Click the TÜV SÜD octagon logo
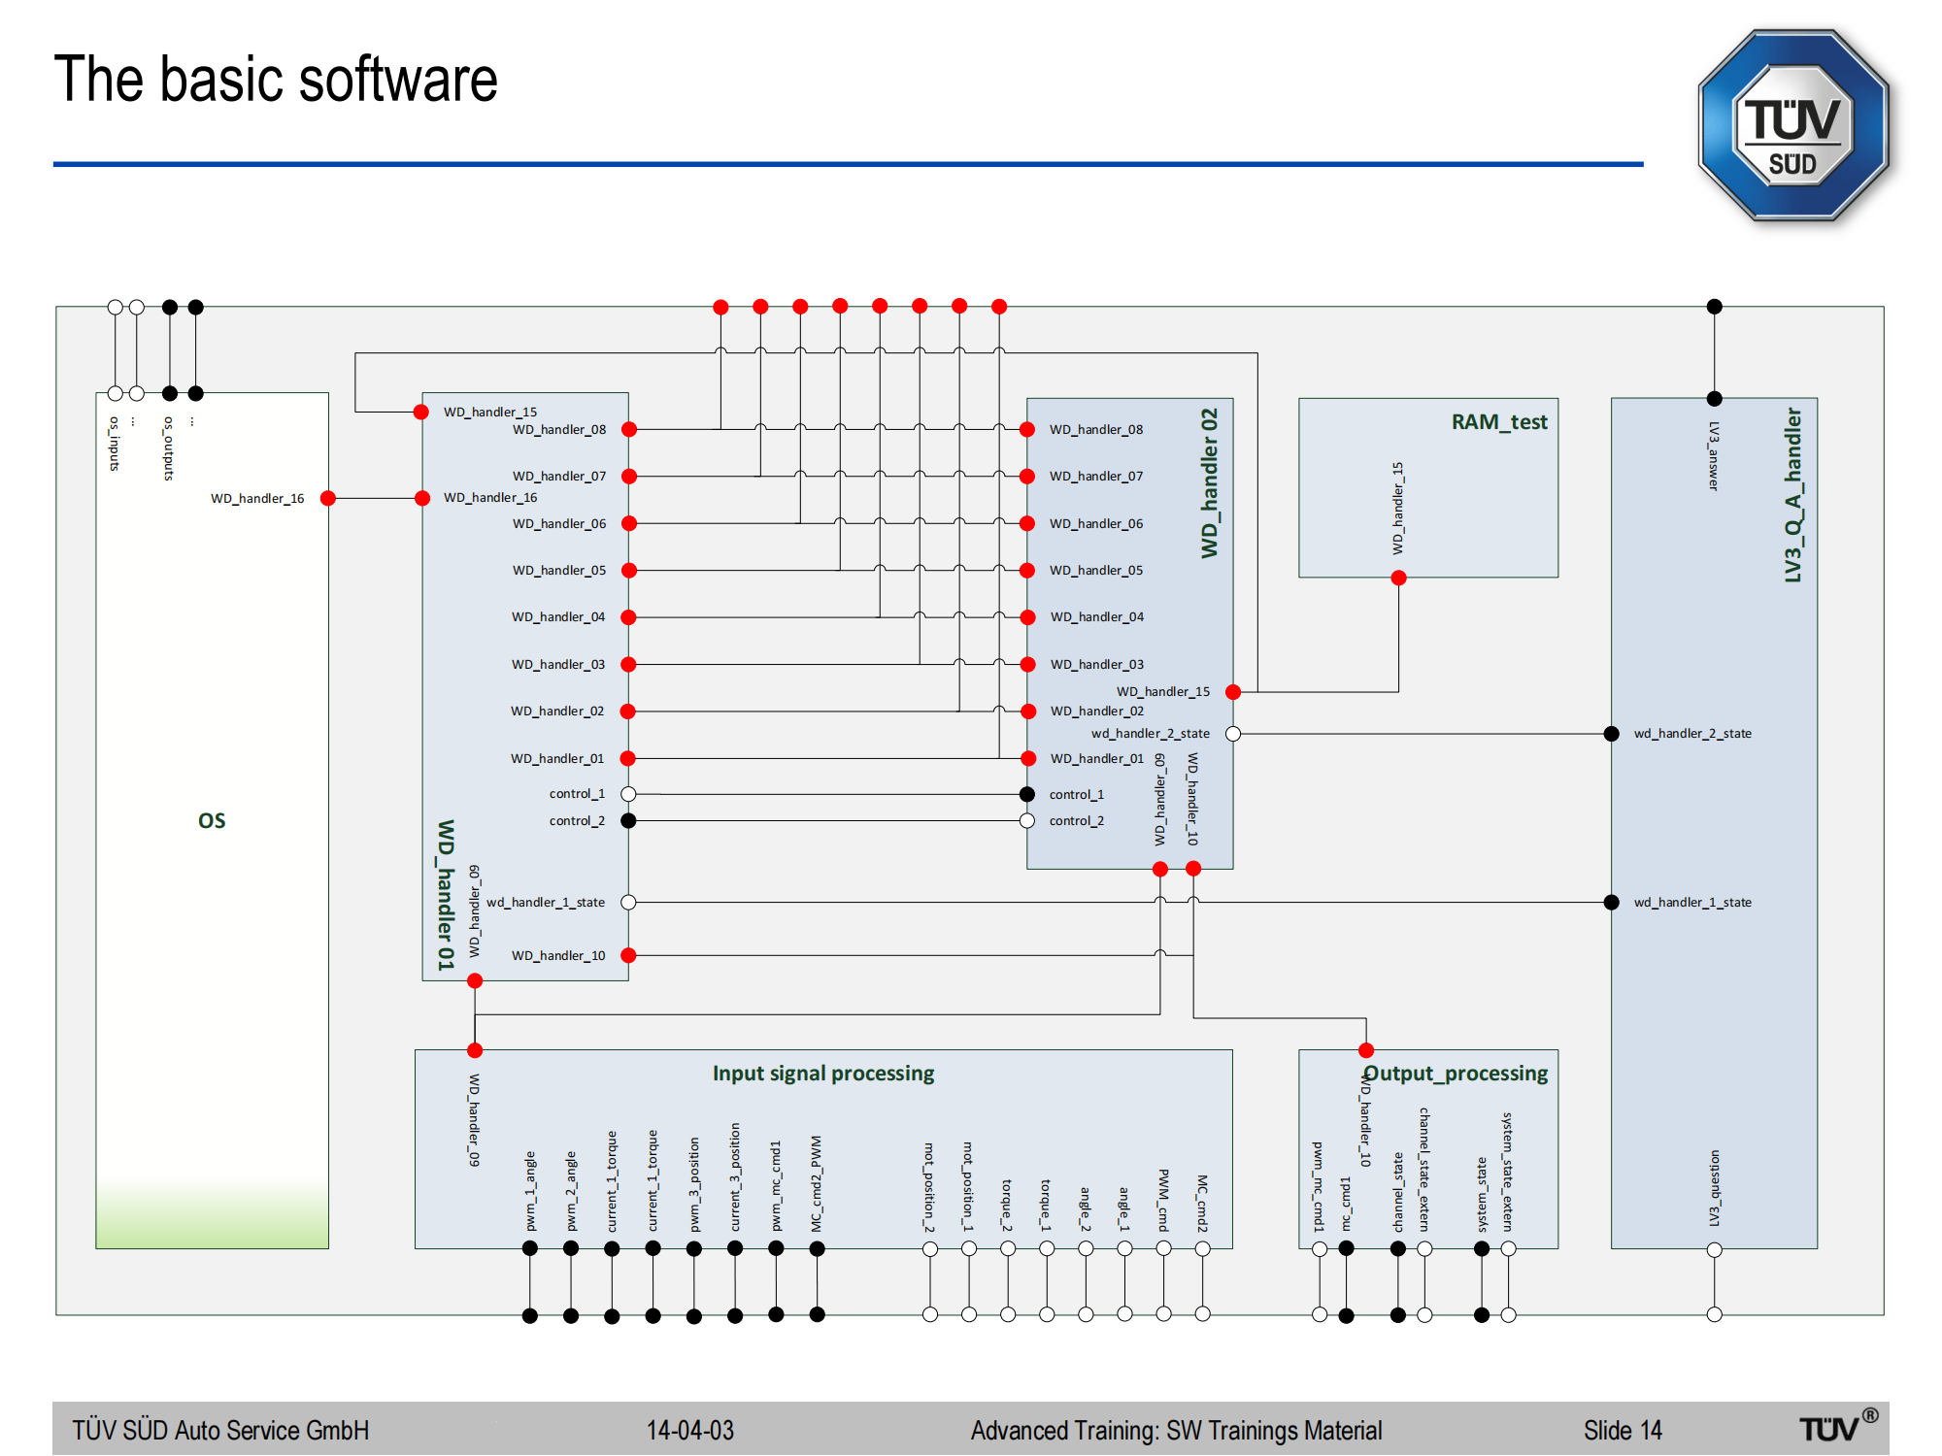 tap(1792, 126)
